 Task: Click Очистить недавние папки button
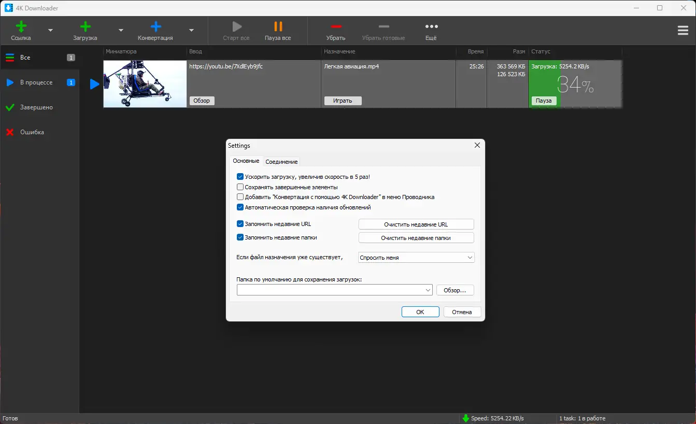pyautogui.click(x=416, y=238)
